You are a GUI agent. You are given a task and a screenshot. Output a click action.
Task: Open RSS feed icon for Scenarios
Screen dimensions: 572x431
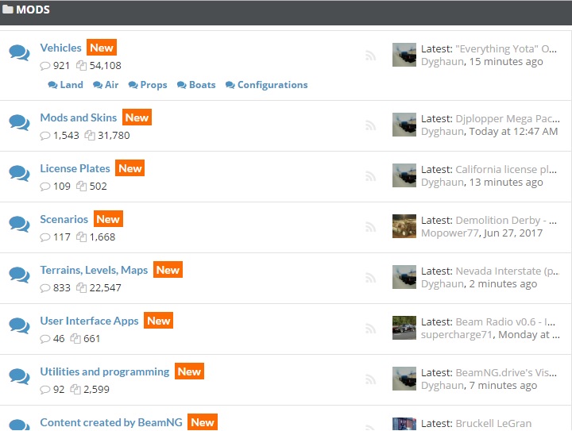(x=370, y=227)
